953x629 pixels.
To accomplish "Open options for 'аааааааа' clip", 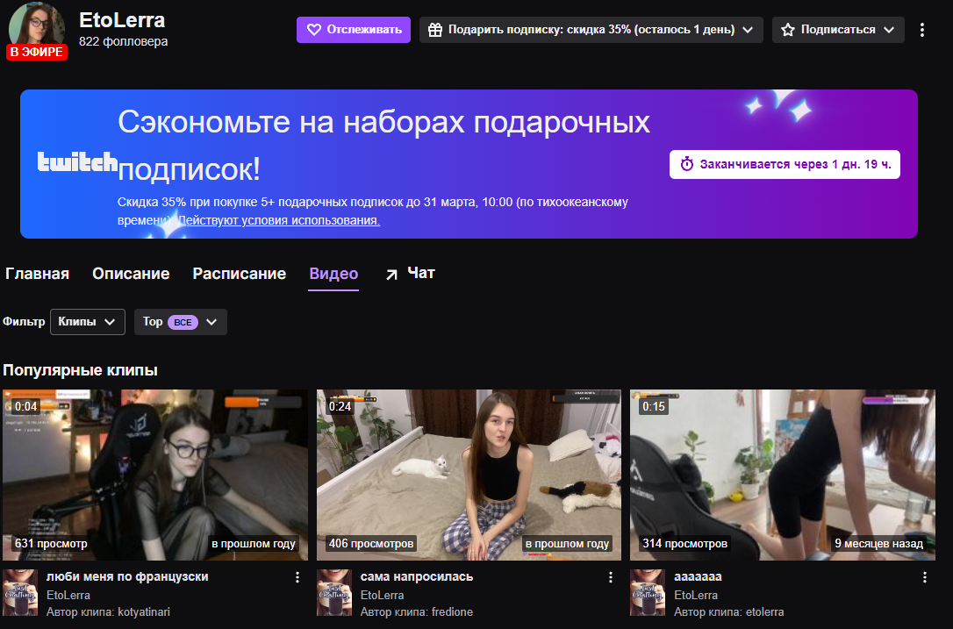I will point(924,577).
